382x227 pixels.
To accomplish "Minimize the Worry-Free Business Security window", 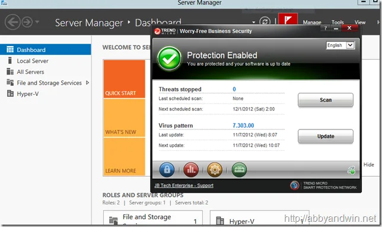I will (x=336, y=28).
